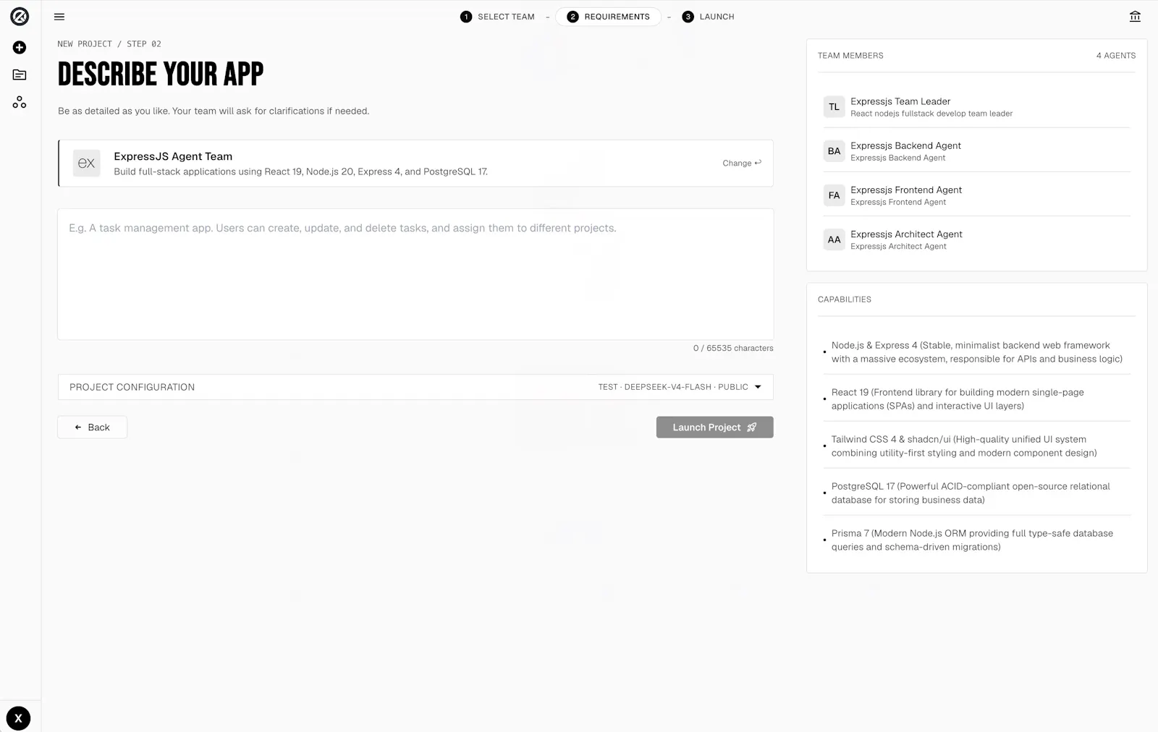Open the hamburger menu icon
1158x732 pixels.
(59, 17)
